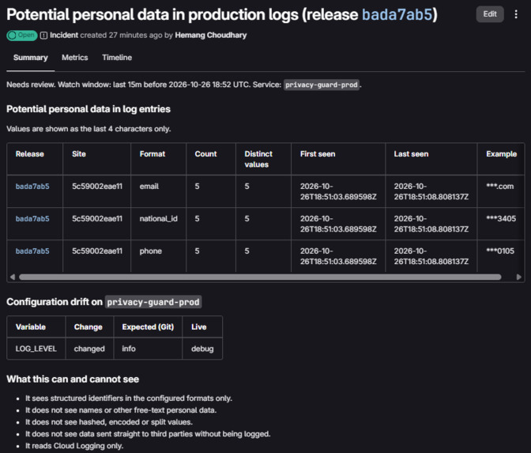
Task: Switch to the Summary tab
Action: pyautogui.click(x=31, y=58)
